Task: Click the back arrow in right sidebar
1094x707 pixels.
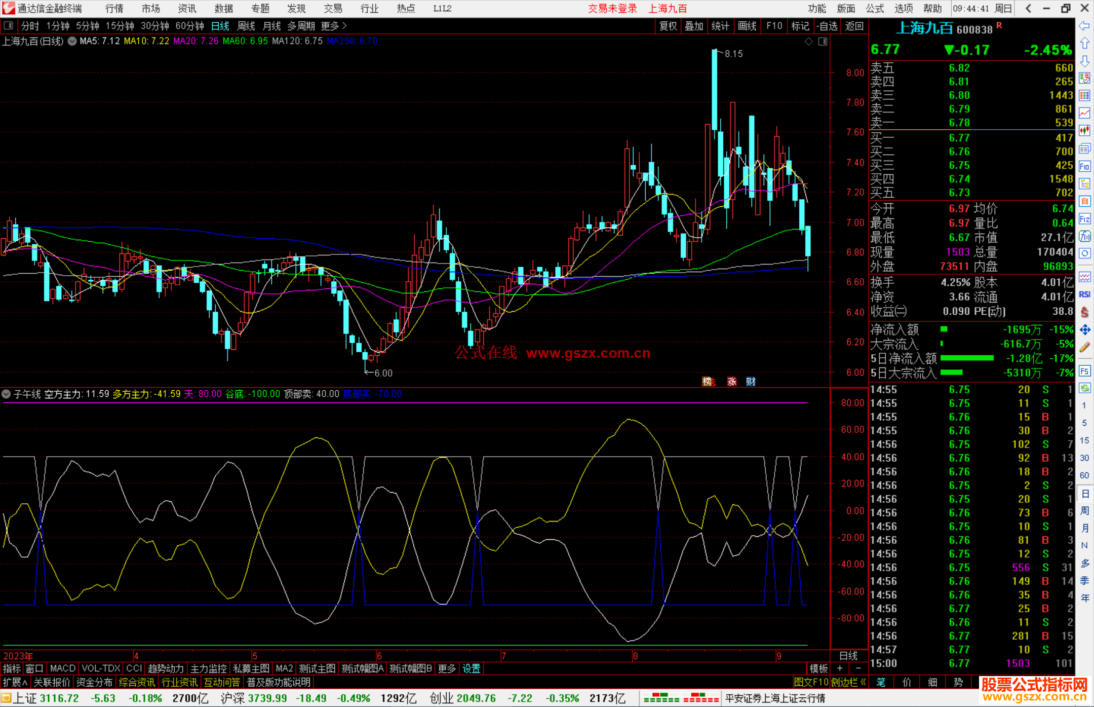Action: (x=1084, y=26)
